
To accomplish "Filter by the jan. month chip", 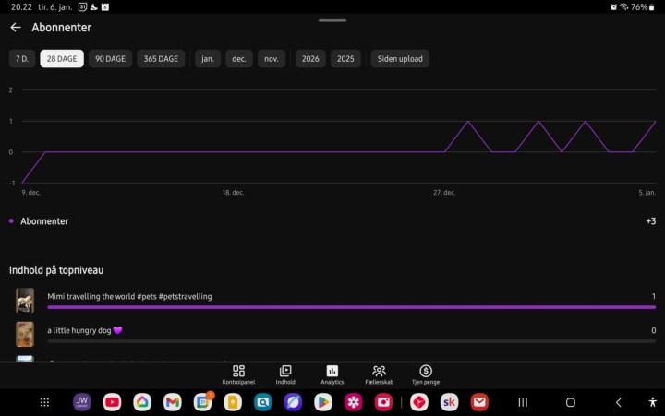I will [x=208, y=59].
